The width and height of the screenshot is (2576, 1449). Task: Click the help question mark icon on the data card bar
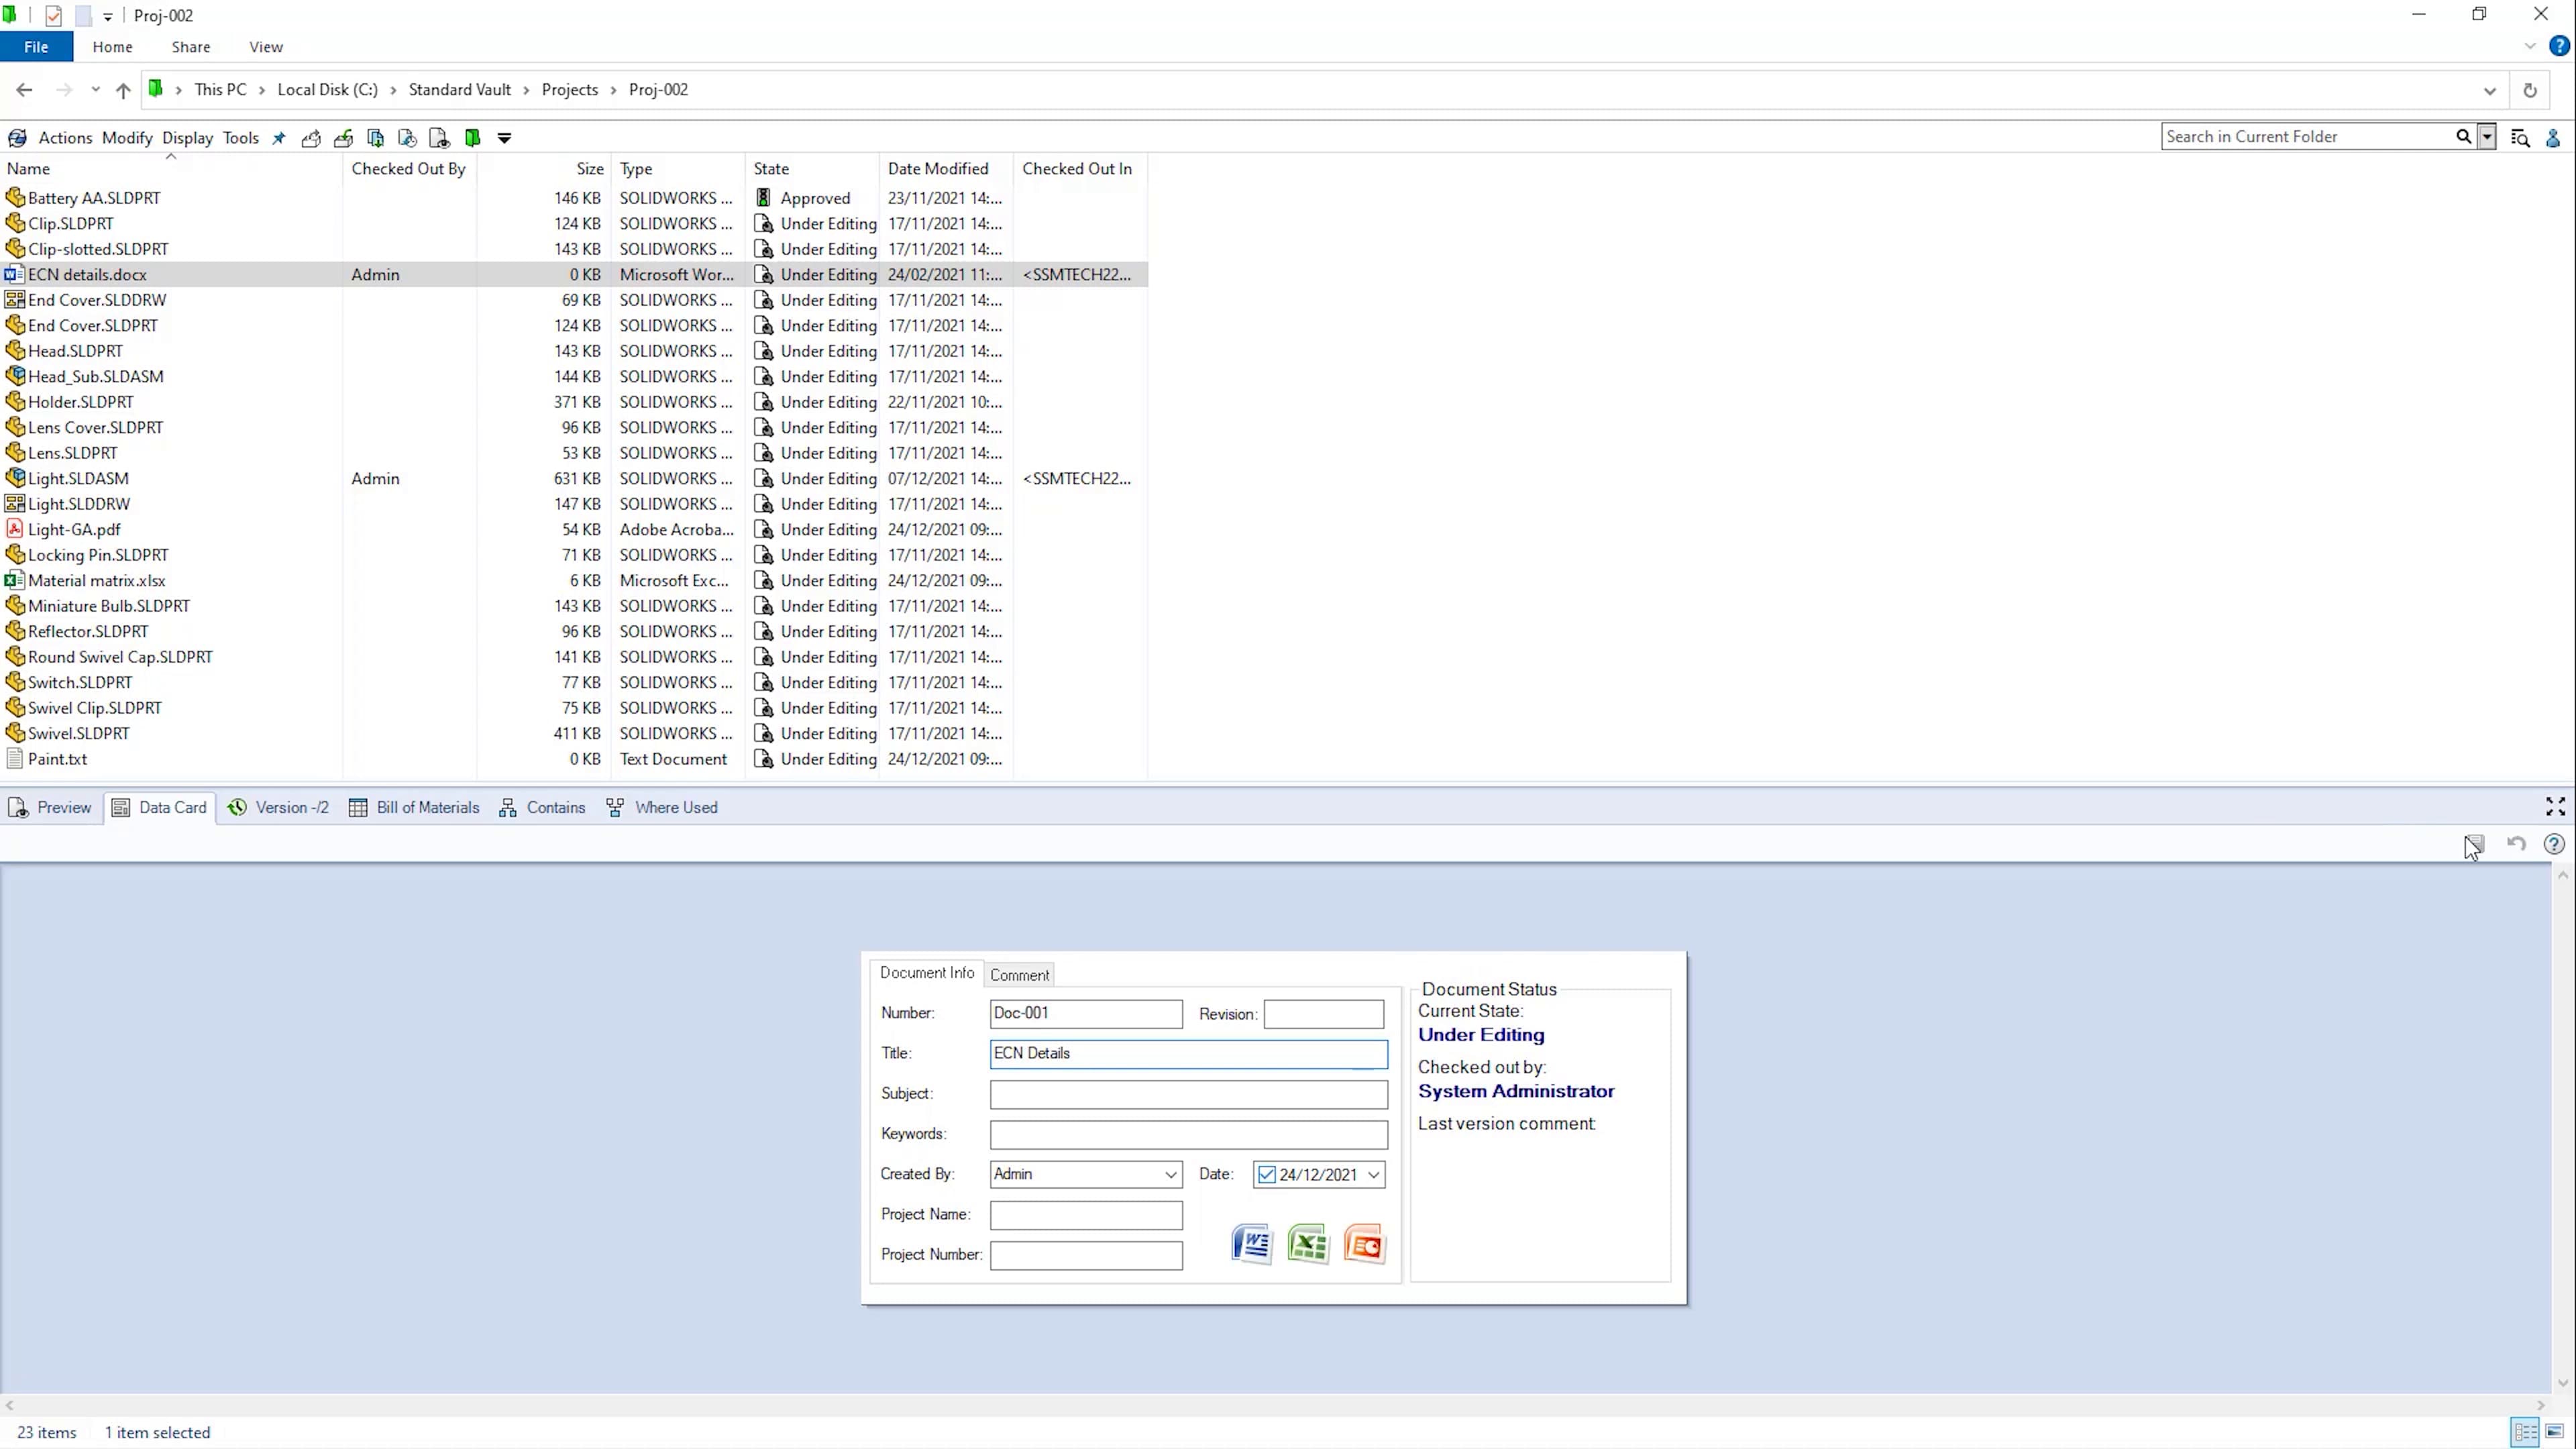click(2556, 844)
